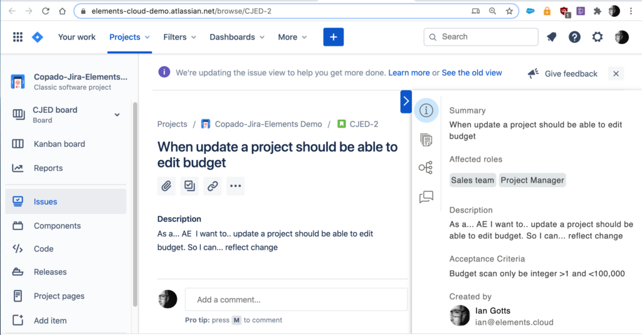This screenshot has height=335, width=642.
Task: Click the blue Create plus button
Action: tap(333, 37)
